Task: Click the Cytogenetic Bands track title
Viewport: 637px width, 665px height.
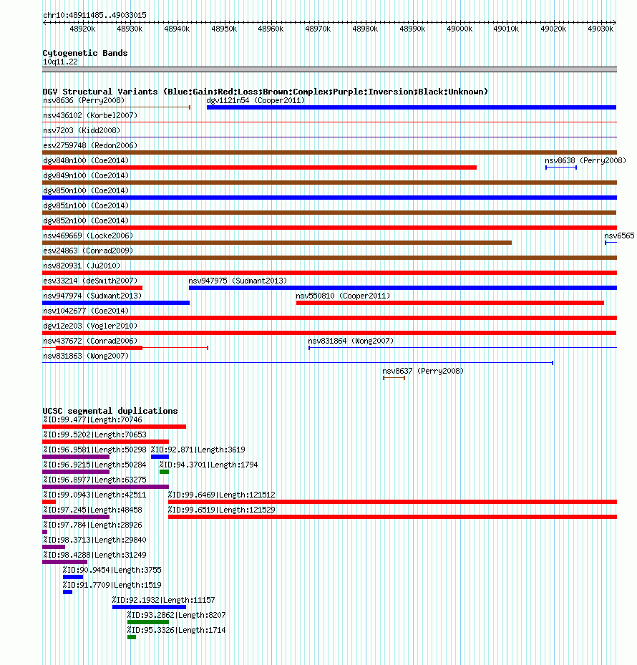Action: 85,53
